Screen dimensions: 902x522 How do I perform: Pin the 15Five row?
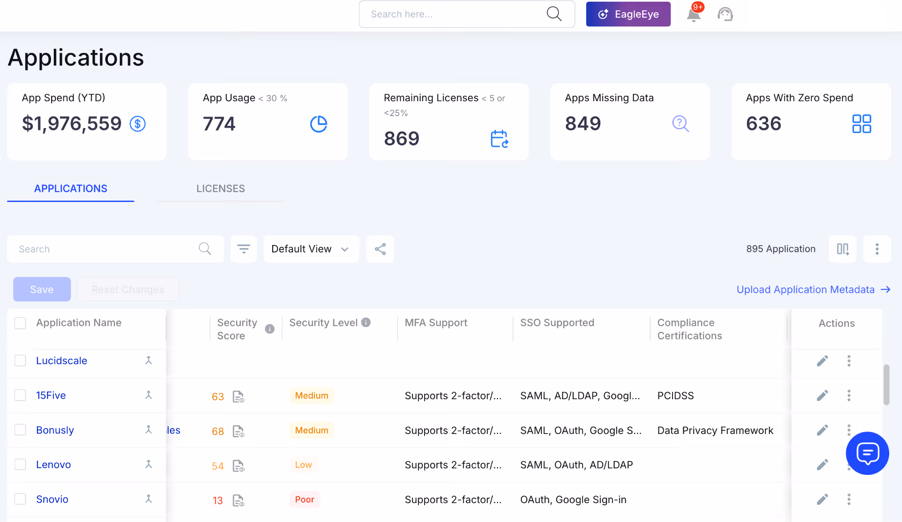point(148,395)
